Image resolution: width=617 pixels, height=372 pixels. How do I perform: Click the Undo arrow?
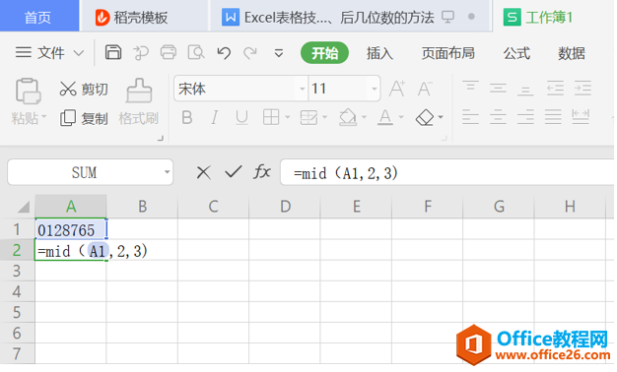pos(224,52)
